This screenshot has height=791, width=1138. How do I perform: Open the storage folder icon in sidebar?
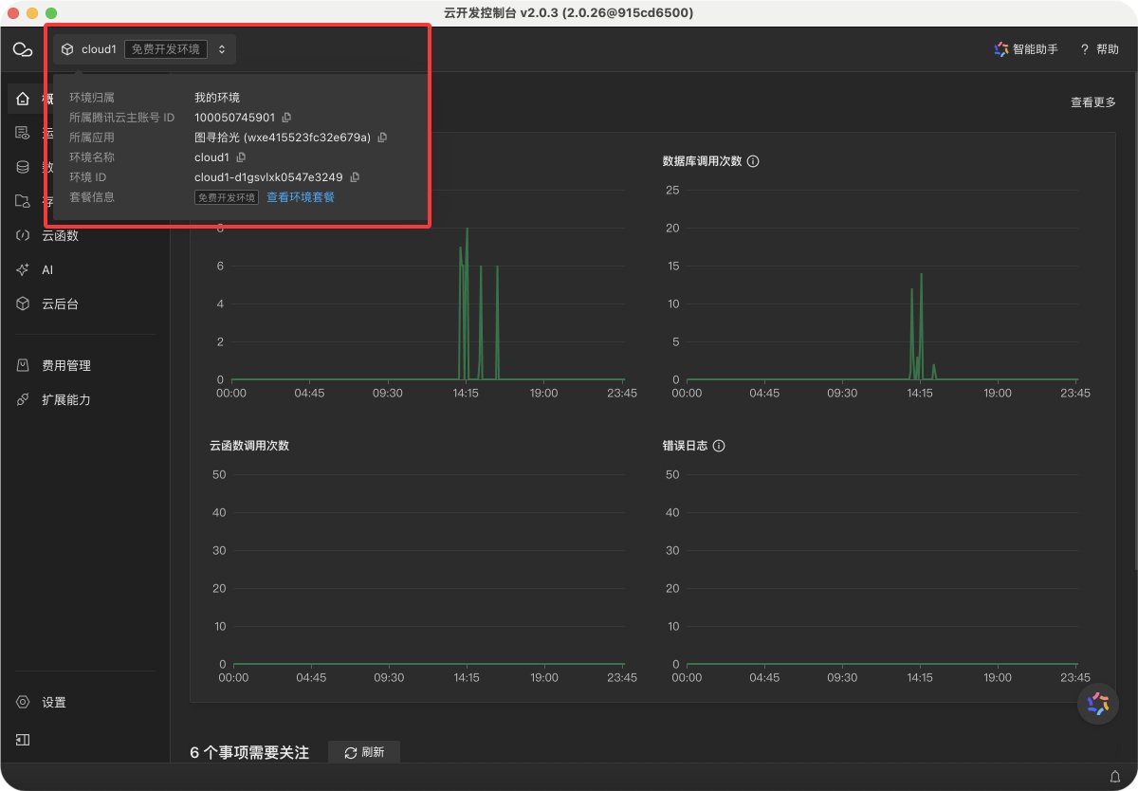point(23,201)
